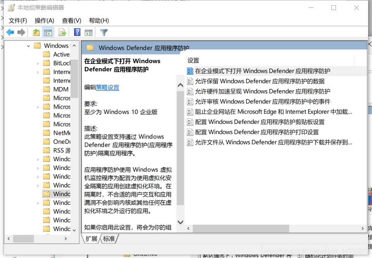Open the 查看(V) menu

tap(71, 21)
